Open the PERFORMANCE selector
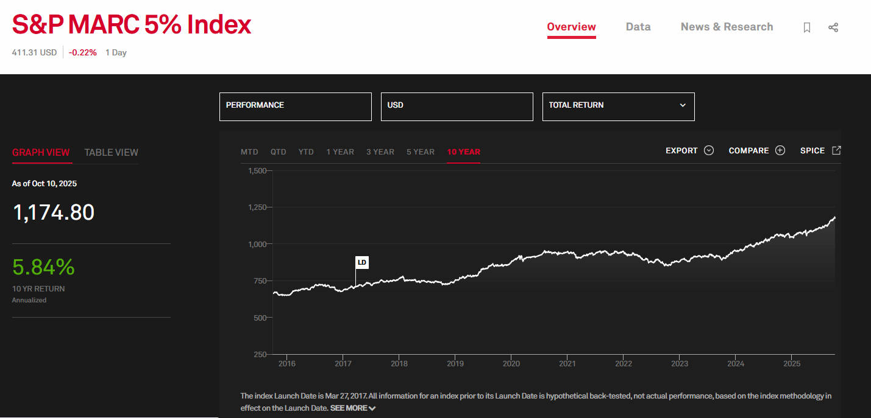The image size is (871, 418). click(x=295, y=106)
